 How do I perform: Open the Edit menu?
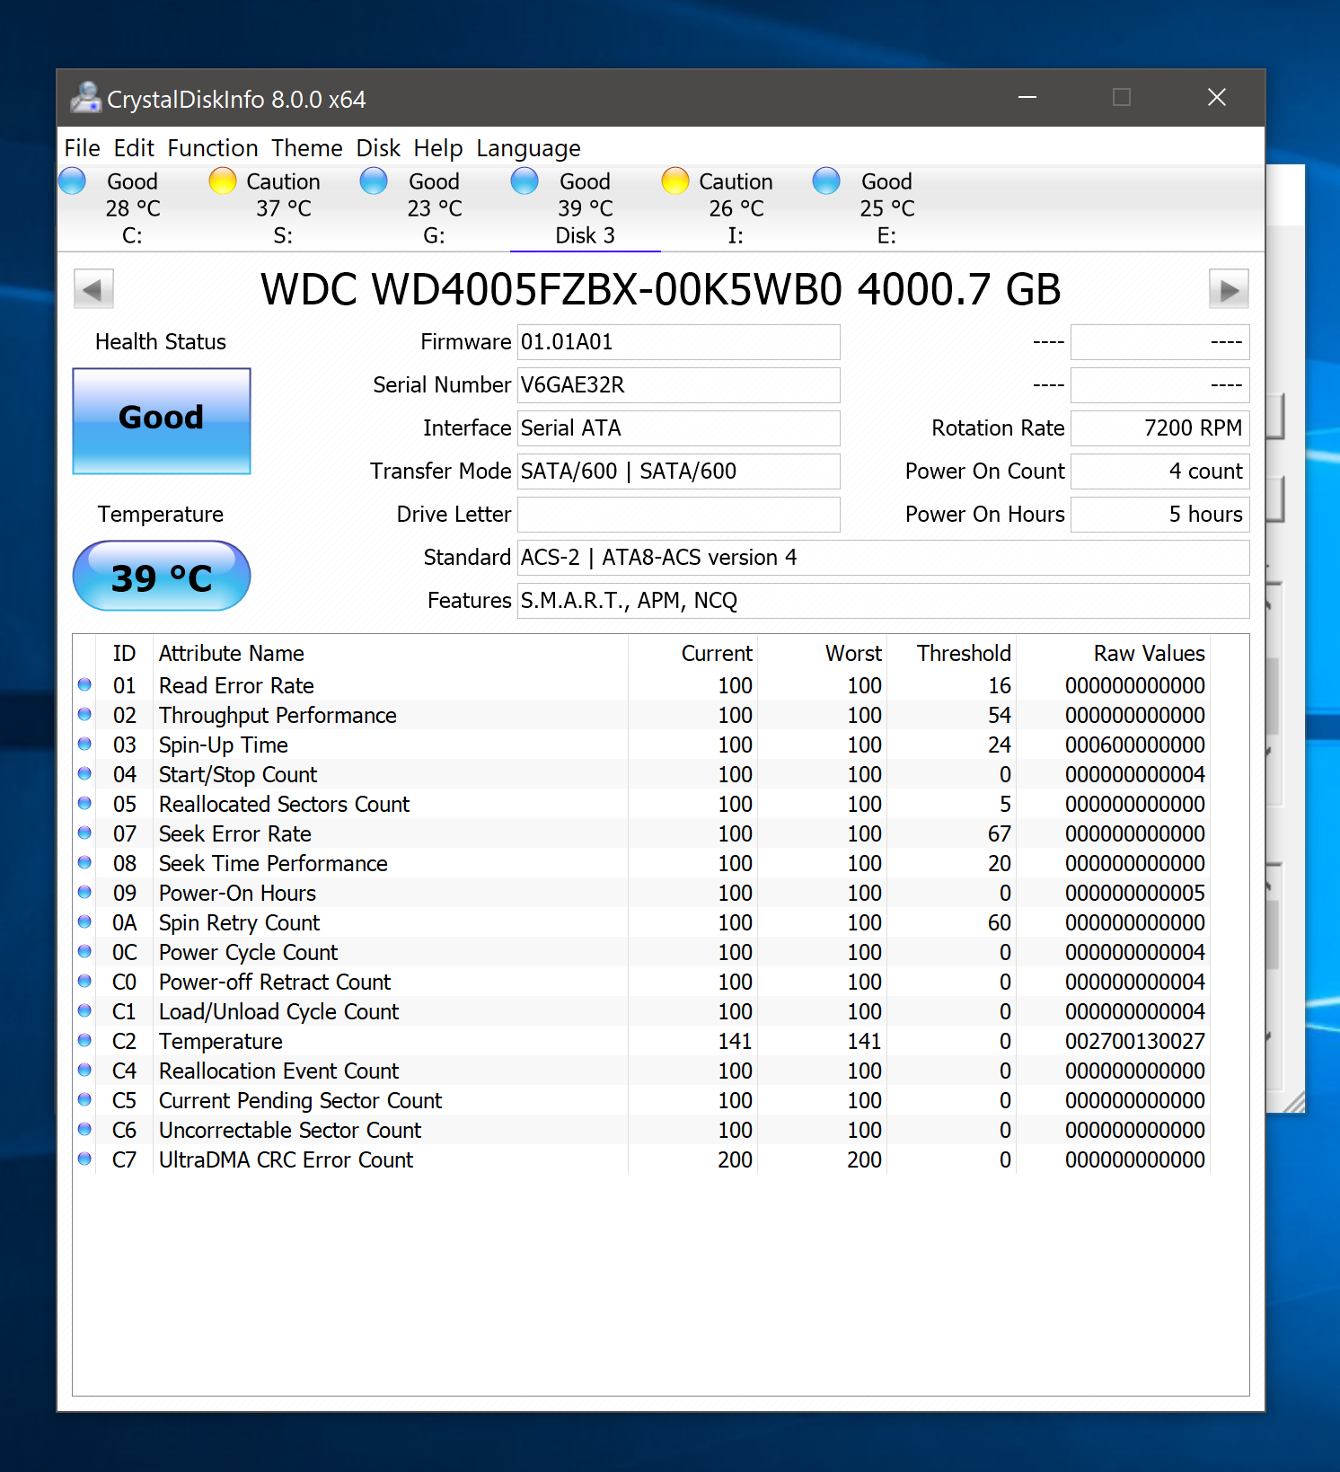(x=134, y=148)
